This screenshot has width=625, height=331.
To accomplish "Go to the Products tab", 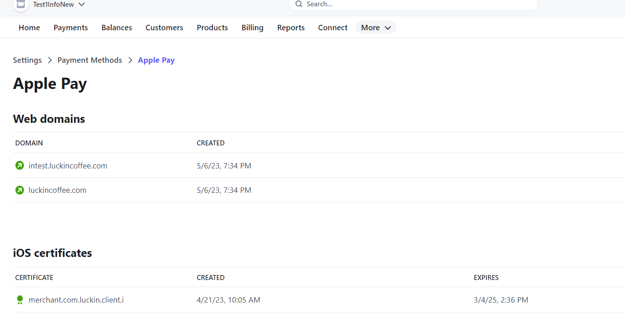I will pos(212,27).
